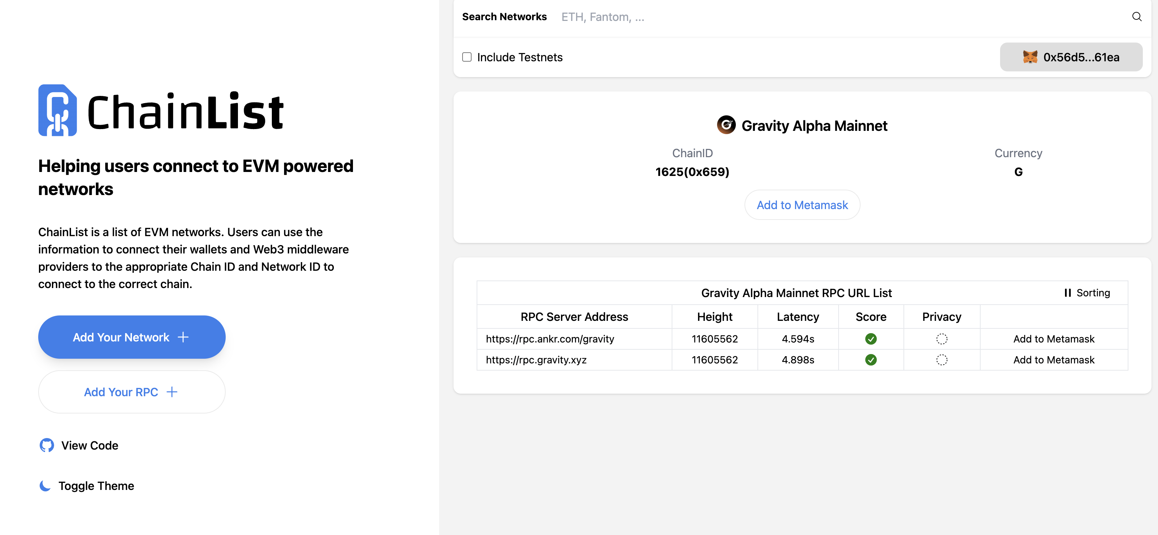Click the Add Your RPC button
Viewport: 1158px width, 535px height.
[132, 392]
